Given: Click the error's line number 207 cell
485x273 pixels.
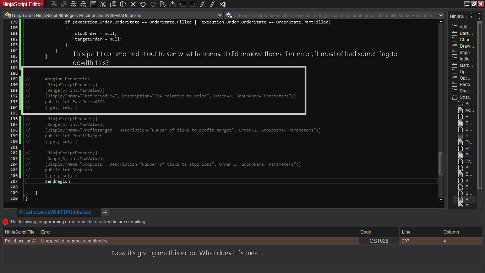Looking at the screenshot, I should pos(421,241).
